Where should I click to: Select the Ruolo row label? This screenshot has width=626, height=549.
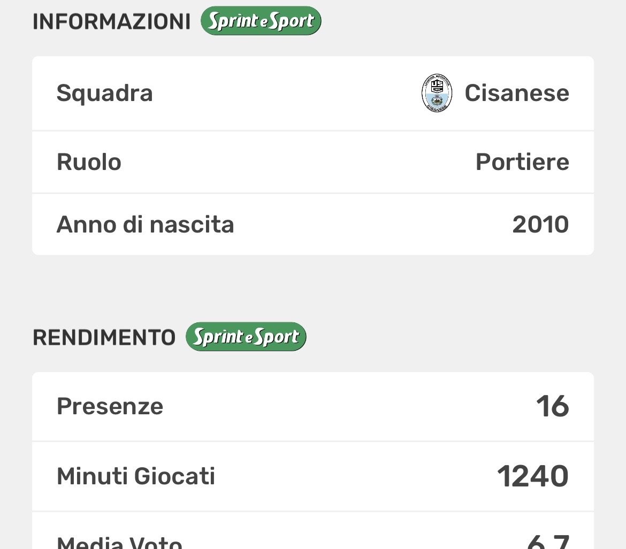pos(89,162)
